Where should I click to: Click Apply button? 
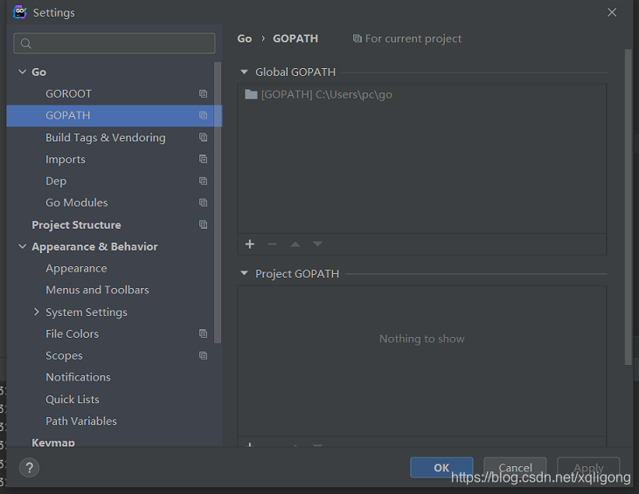point(588,468)
